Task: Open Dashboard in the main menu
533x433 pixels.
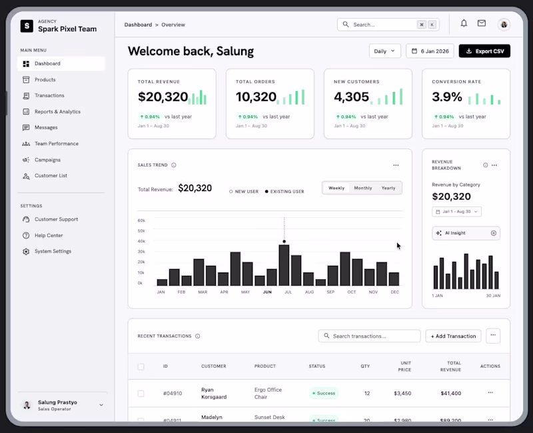Action: click(61, 63)
